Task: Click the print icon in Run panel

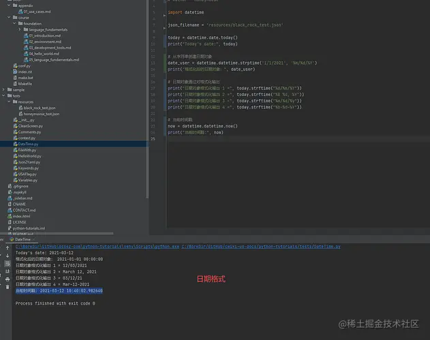Action: point(7,279)
